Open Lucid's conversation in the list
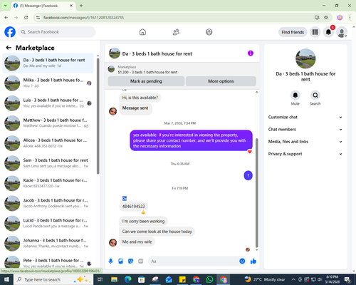The width and height of the screenshot is (356, 285). point(48,223)
